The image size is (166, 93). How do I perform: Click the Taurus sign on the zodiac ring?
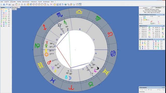coord(91,84)
